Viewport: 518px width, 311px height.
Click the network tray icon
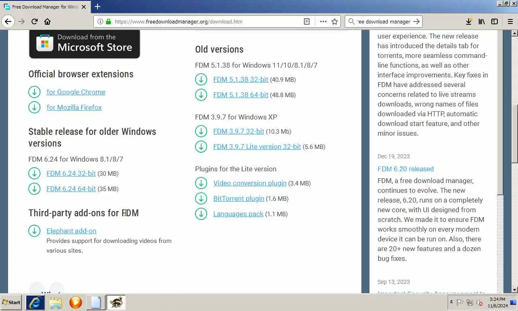click(469, 302)
